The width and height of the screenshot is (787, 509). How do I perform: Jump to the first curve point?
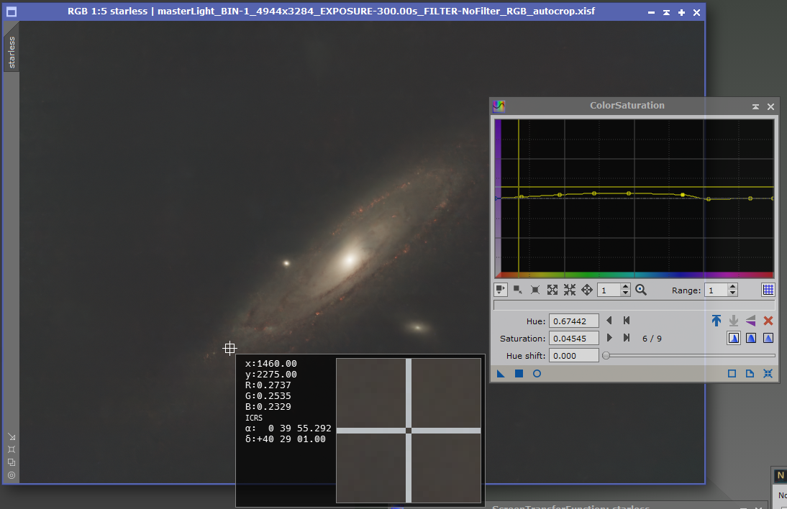point(627,321)
